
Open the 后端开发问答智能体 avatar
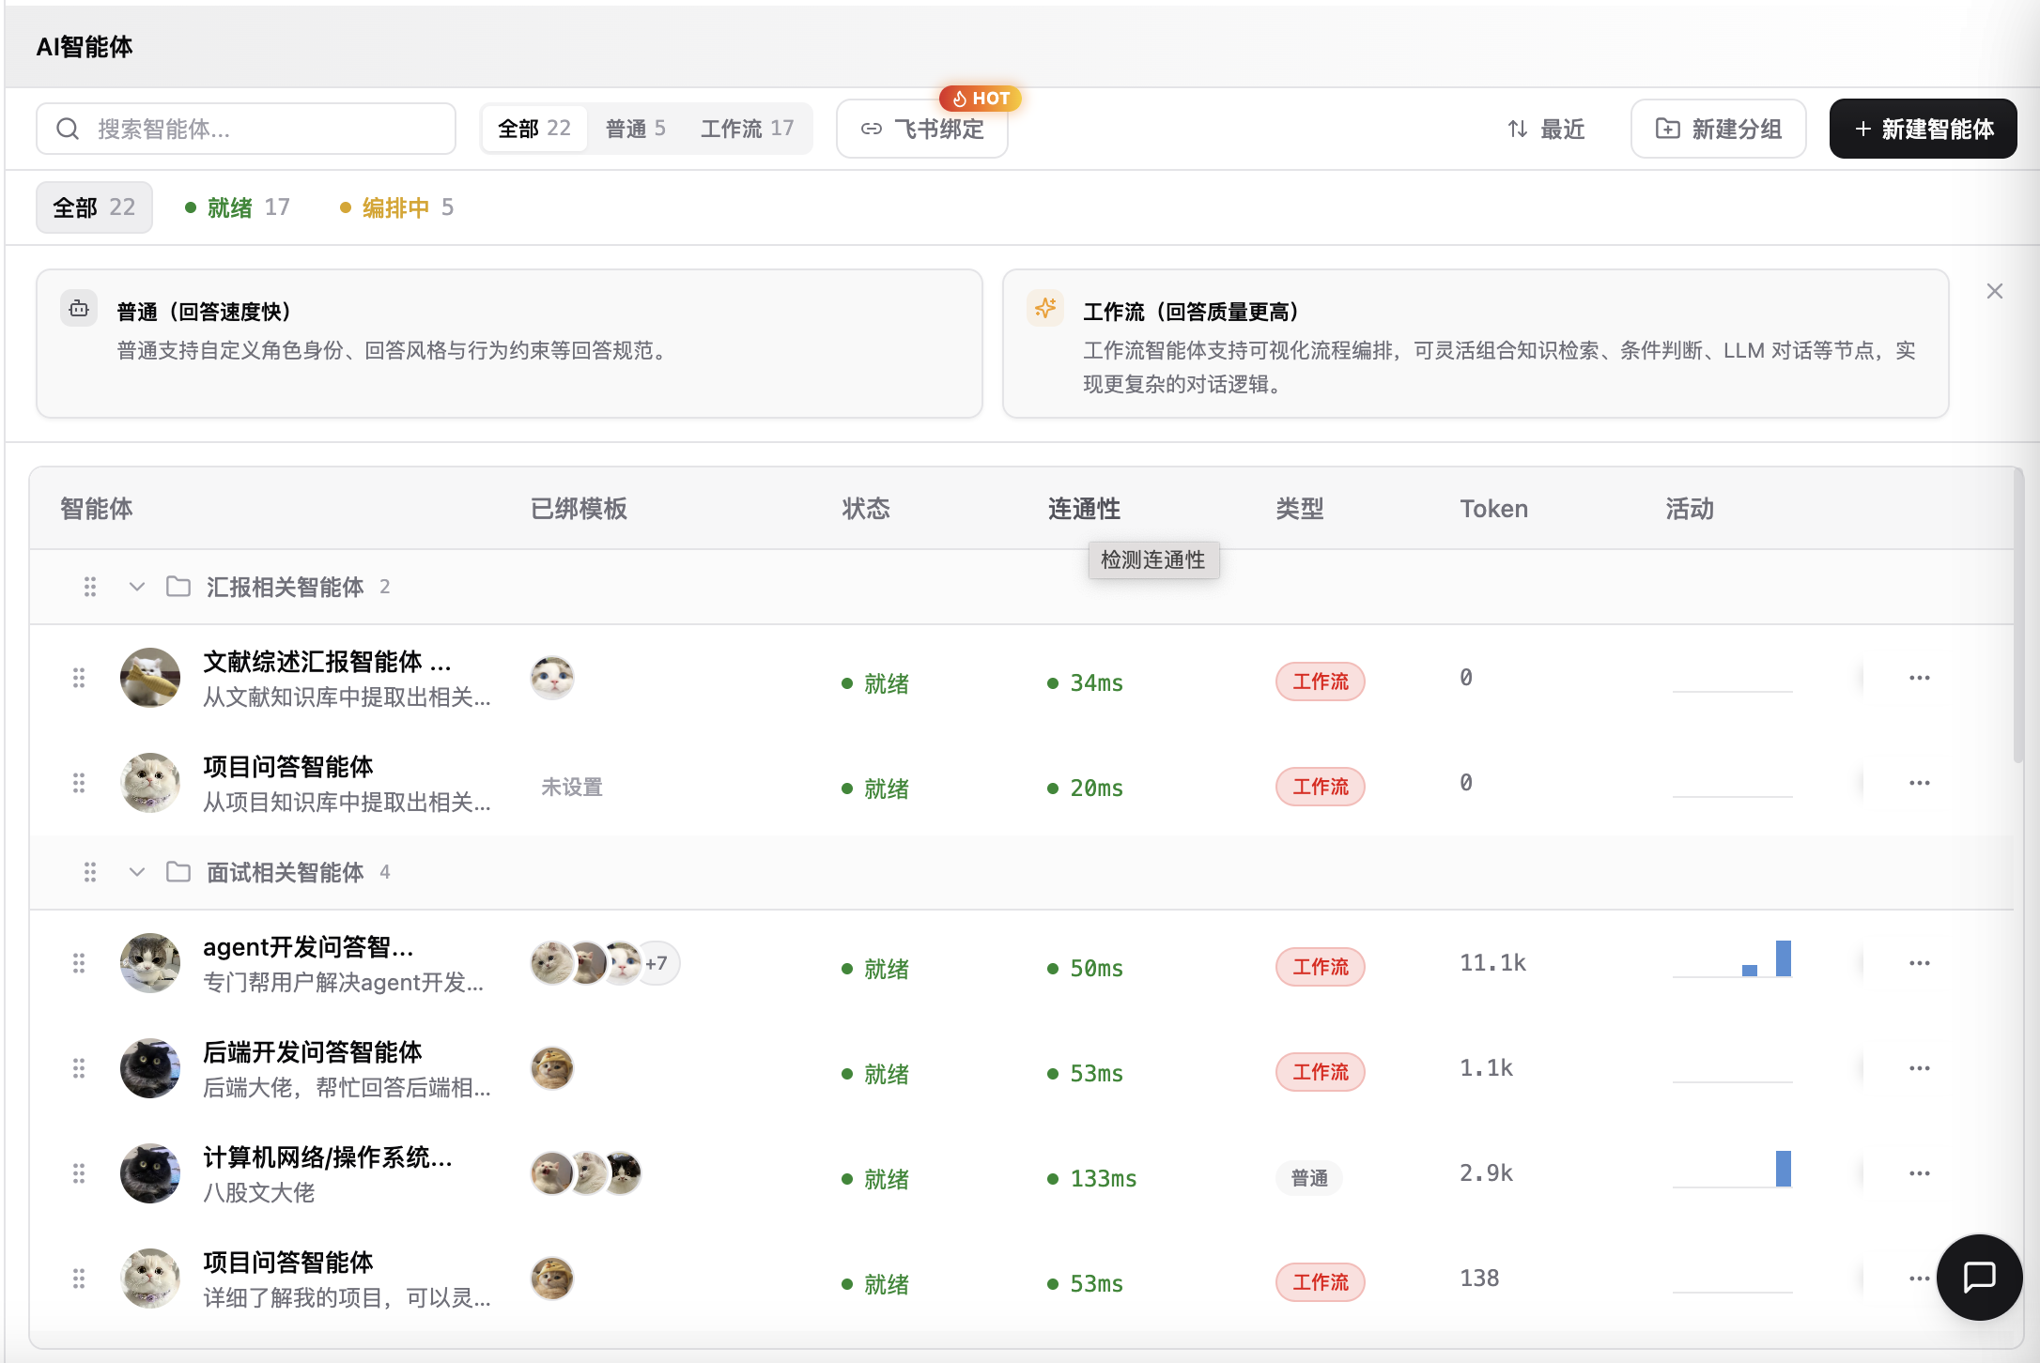150,1068
